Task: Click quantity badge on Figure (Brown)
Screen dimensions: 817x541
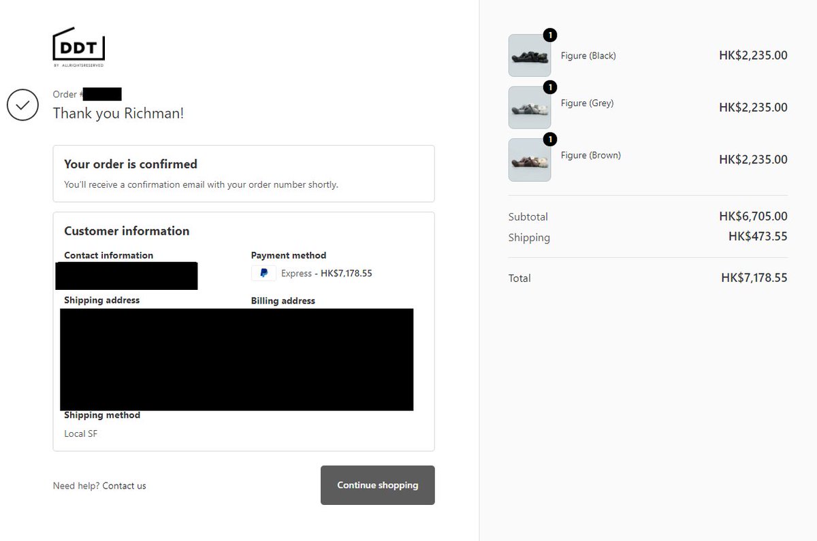Action: pos(550,140)
